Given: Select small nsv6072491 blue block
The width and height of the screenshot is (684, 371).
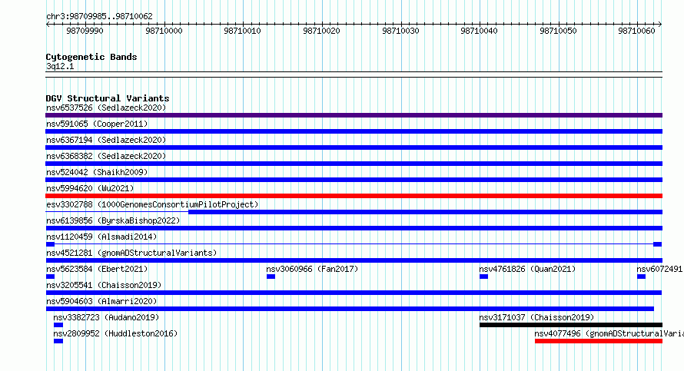Looking at the screenshot, I should [641, 277].
